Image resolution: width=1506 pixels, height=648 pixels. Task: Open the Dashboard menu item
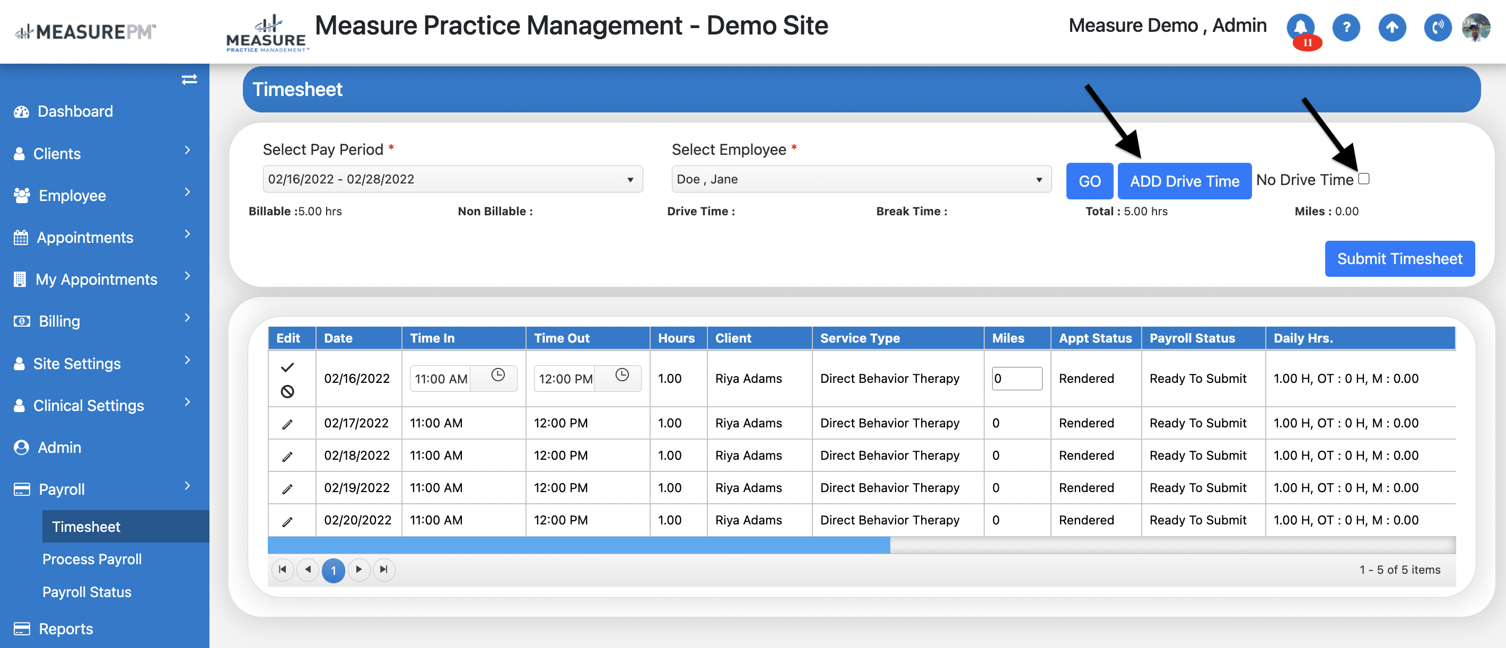click(75, 111)
